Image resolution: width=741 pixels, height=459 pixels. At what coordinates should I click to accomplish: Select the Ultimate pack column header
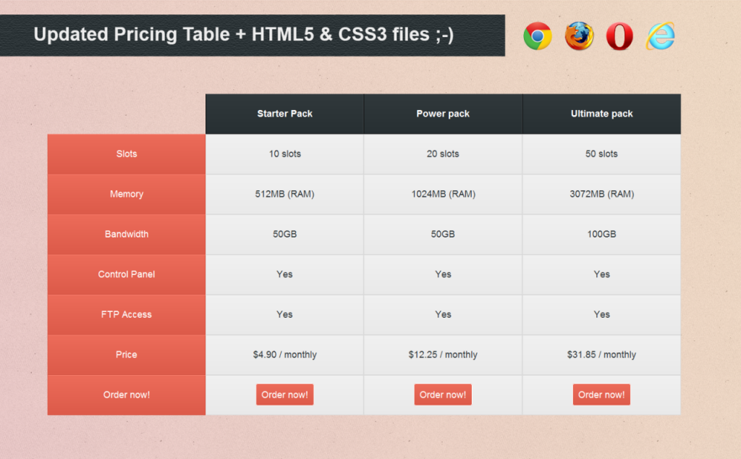click(601, 114)
